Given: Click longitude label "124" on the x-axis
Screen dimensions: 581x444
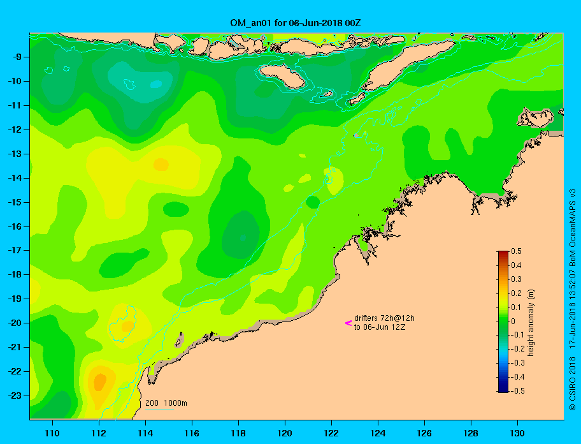Looking at the screenshot, I should [x=378, y=433].
